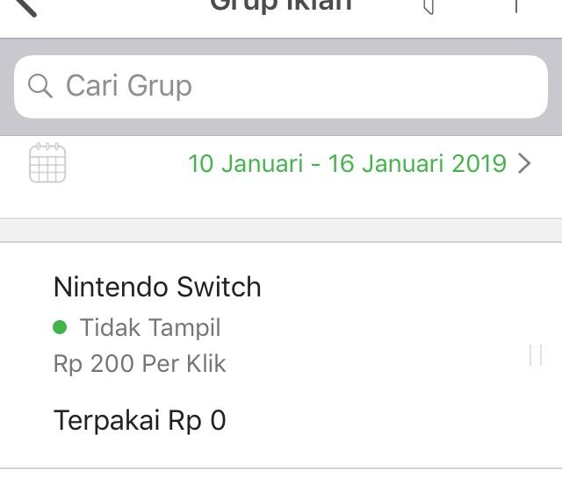
Task: Tap the Grup Iklan page title
Action: click(281, 7)
